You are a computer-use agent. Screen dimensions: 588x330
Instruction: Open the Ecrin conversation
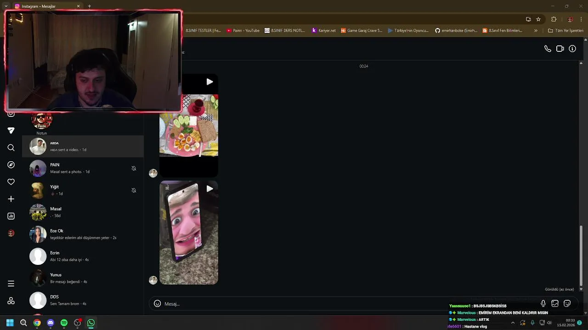(x=83, y=256)
